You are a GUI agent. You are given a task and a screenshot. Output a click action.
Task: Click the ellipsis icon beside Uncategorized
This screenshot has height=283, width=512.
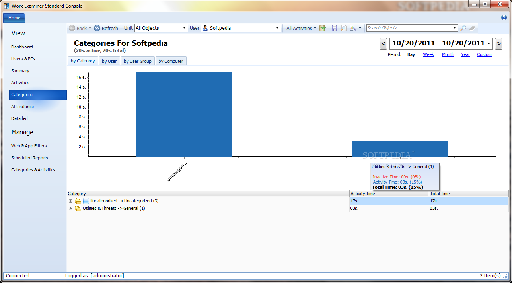coord(86,201)
